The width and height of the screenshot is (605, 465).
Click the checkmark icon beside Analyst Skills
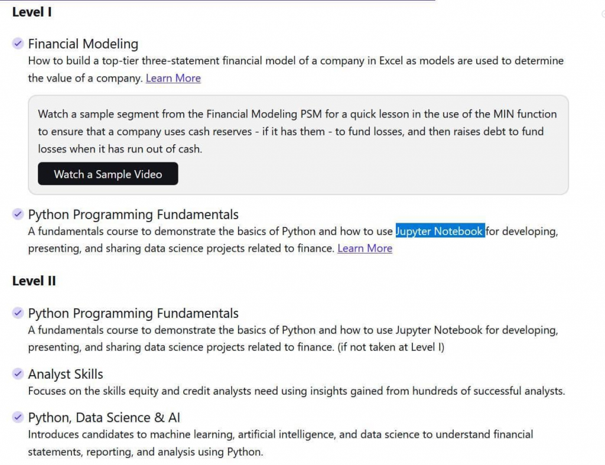pyautogui.click(x=18, y=373)
